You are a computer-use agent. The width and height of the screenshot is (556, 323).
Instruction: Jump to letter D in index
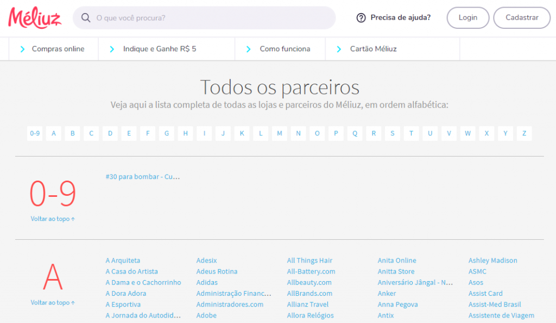point(110,133)
